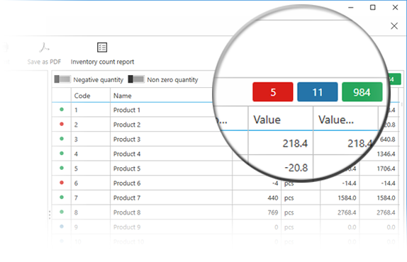Select the Product 4 row name
Screen dimensions: 407x262
pos(127,154)
